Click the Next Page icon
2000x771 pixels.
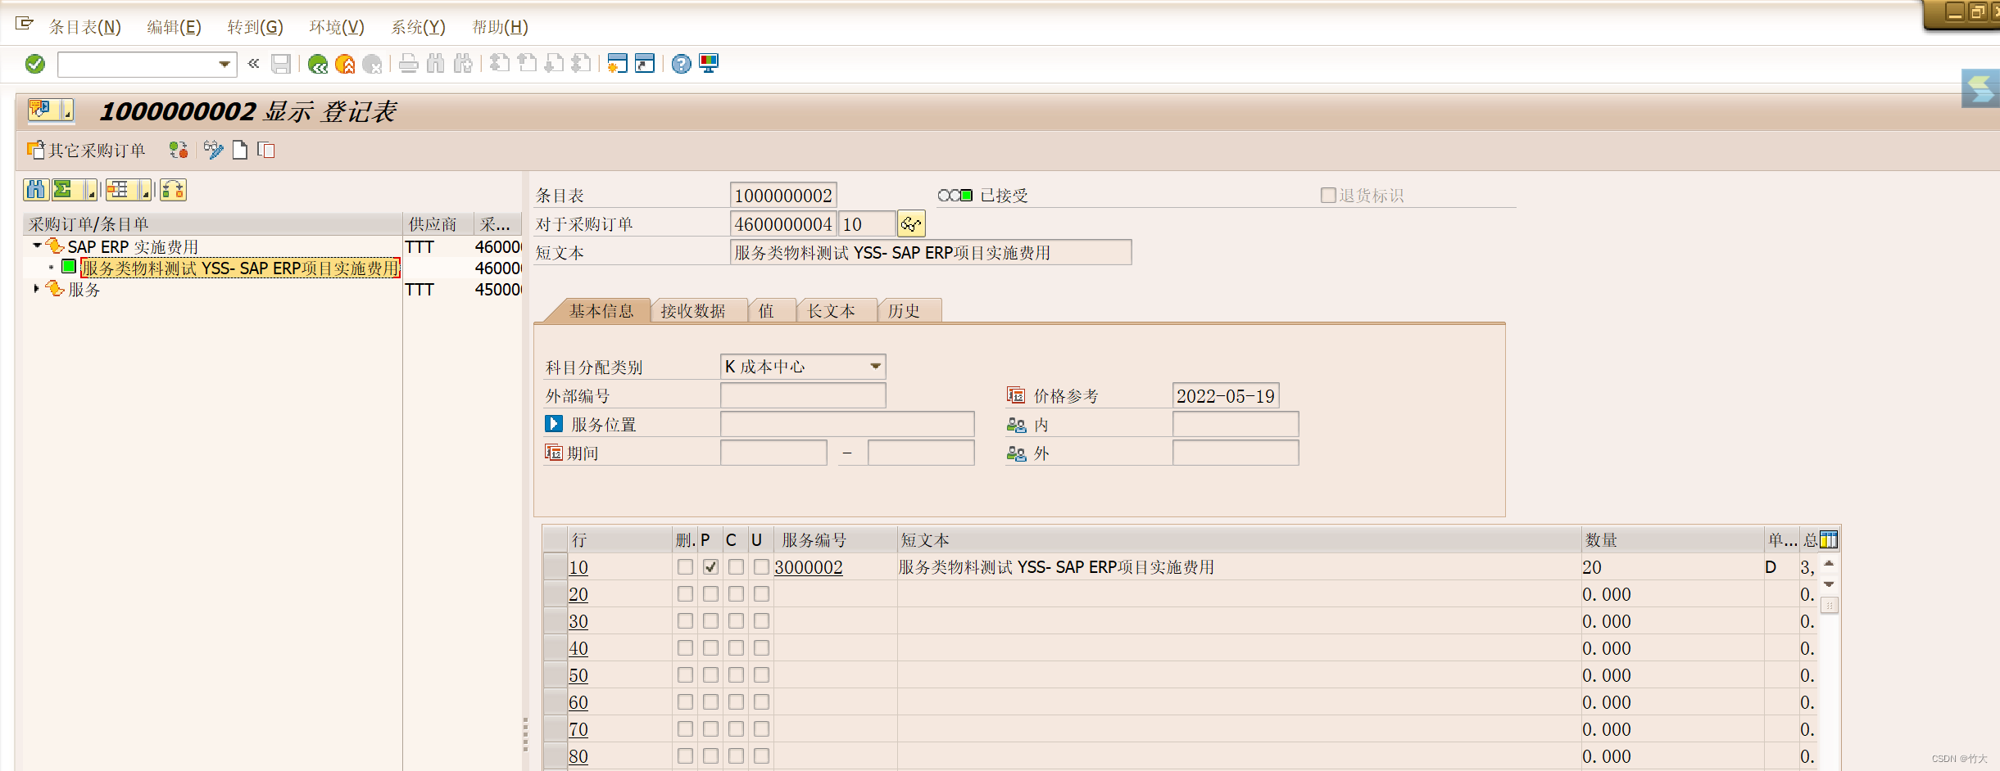(554, 64)
